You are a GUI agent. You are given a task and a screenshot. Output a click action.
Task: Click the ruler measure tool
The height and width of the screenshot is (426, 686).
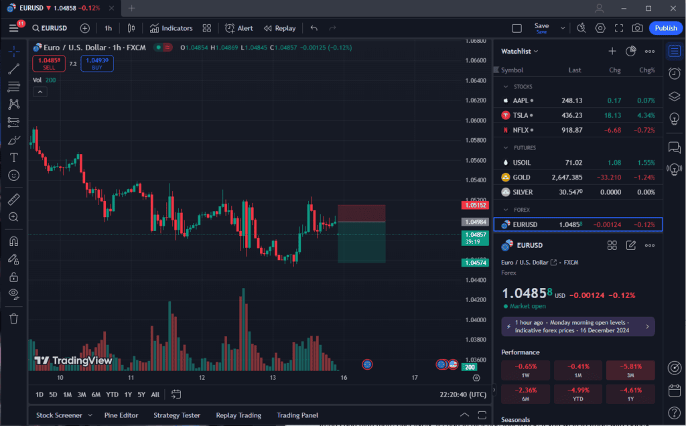13,199
